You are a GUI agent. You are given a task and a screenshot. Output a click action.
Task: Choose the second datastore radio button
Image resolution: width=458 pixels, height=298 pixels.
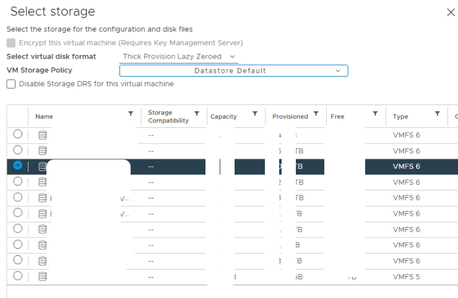coord(17,150)
